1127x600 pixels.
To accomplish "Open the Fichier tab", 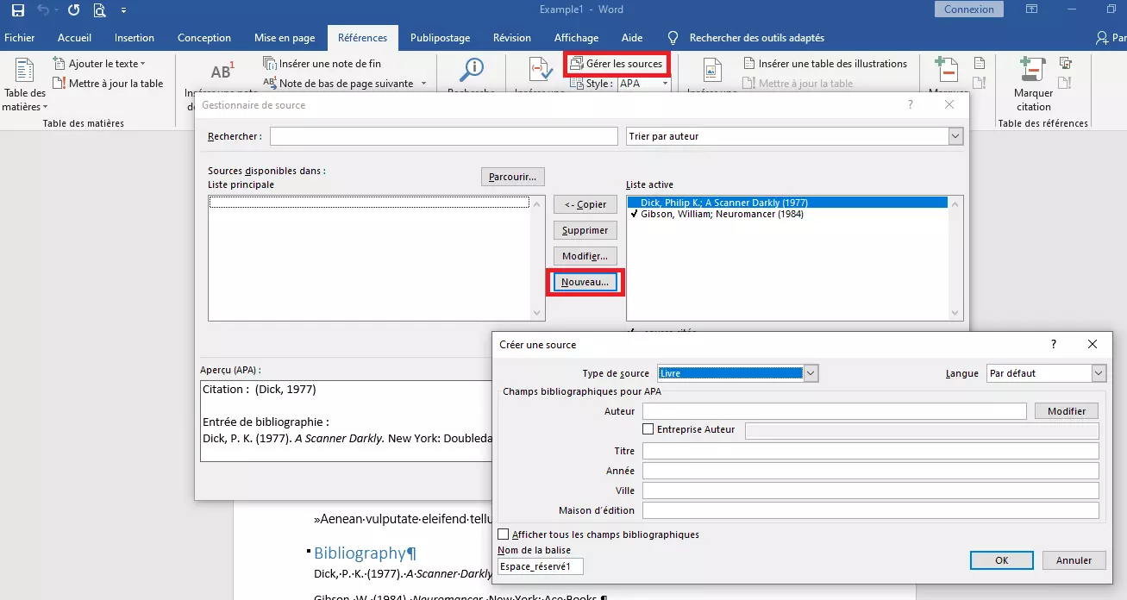I will [x=20, y=38].
